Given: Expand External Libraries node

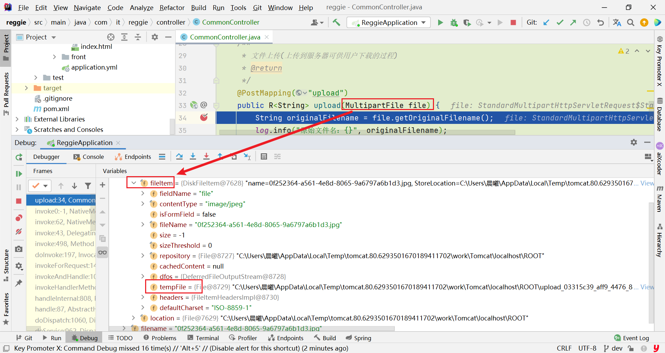Looking at the screenshot, I should point(17,119).
